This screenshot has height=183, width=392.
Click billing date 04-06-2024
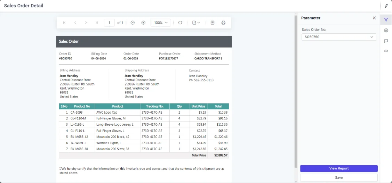(x=99, y=58)
